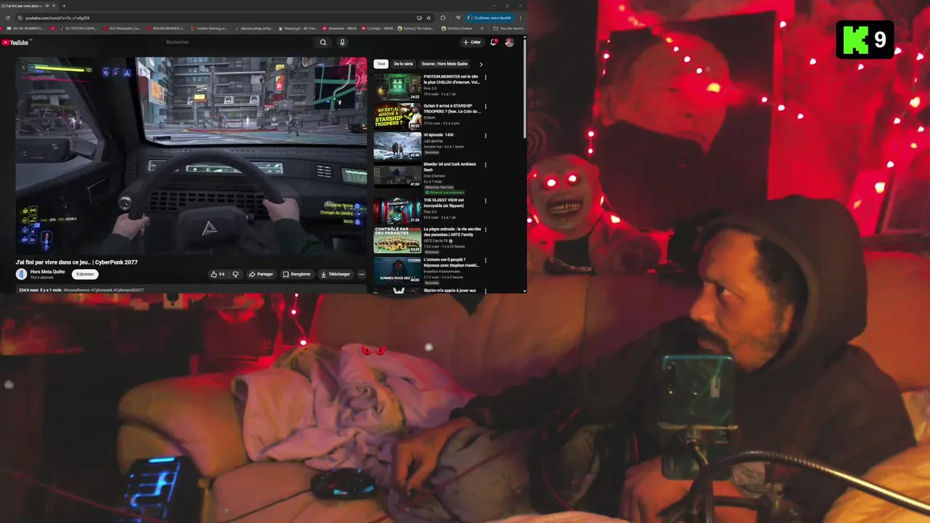
Task: Click the #KeanuReeves hashtag
Action: coord(76,290)
